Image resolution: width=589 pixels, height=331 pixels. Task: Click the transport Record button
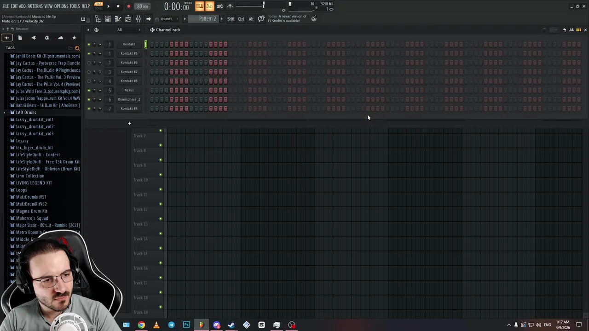pos(128,6)
